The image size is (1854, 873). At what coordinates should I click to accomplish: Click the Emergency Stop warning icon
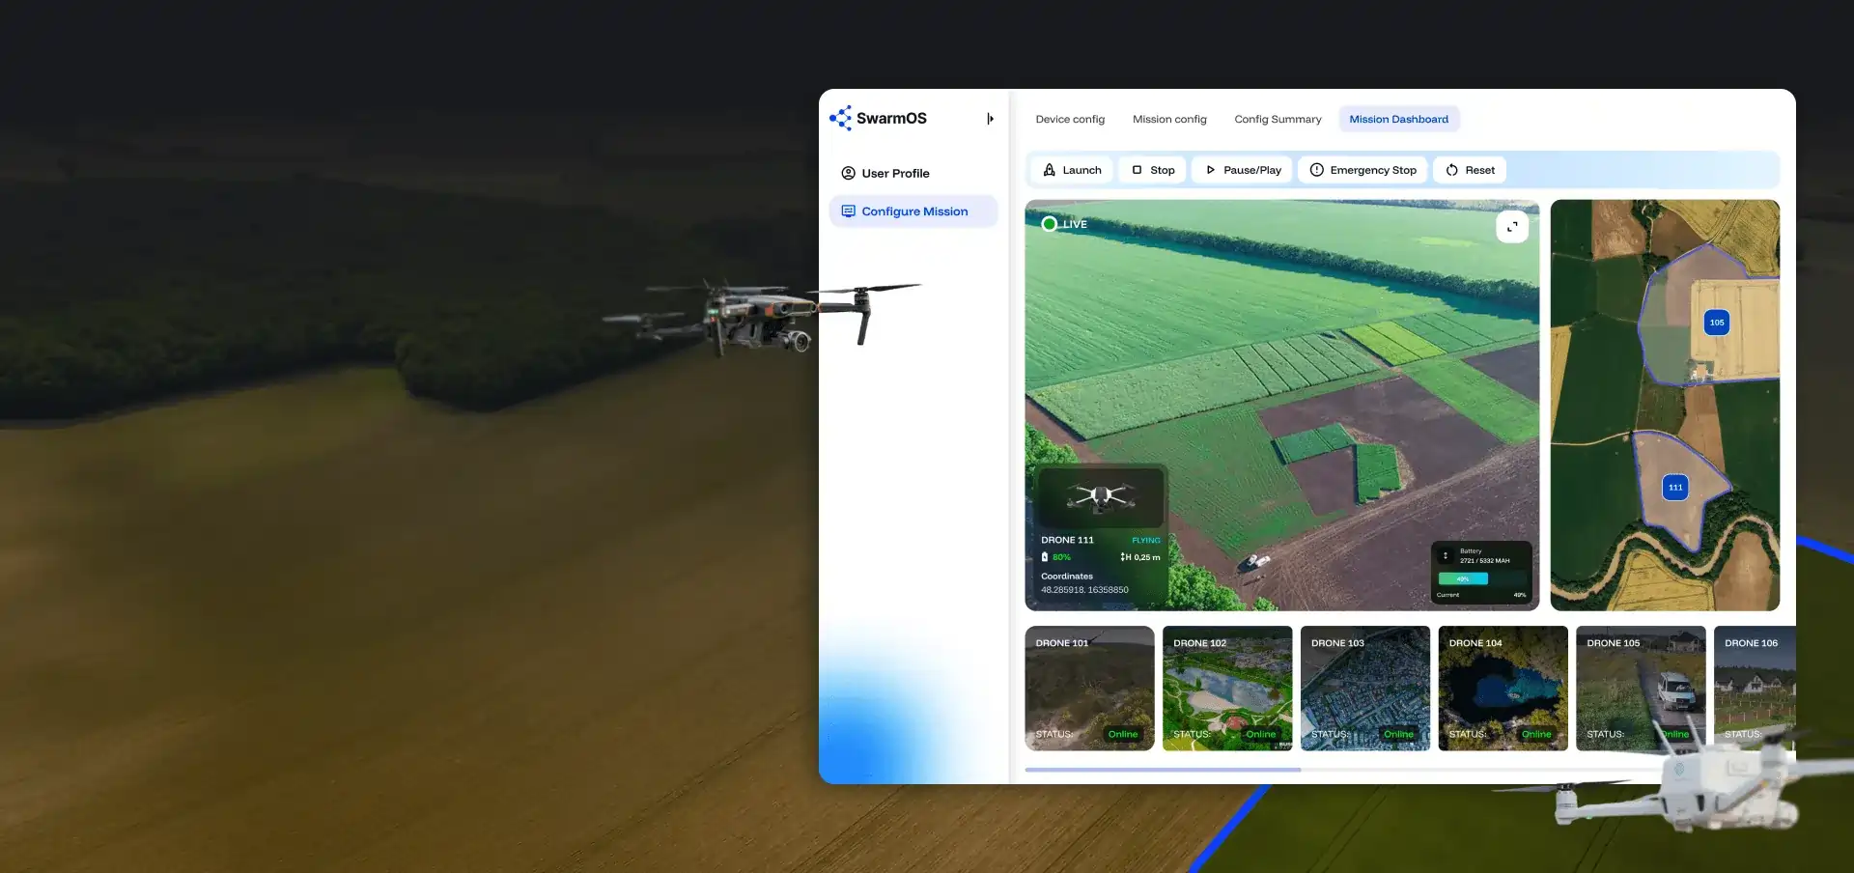[1316, 170]
